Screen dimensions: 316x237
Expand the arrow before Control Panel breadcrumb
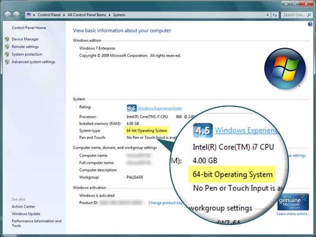pyautogui.click(x=34, y=15)
